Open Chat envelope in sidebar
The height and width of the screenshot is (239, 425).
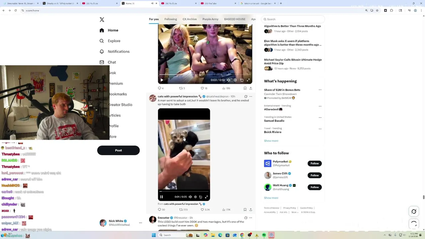click(108, 62)
